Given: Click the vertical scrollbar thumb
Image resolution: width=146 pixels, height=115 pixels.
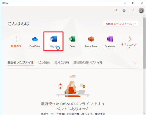Looking at the screenshot, I should [144, 43].
